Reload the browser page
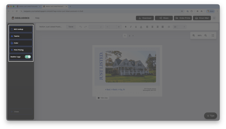226x129 pixels. click(x=17, y=11)
